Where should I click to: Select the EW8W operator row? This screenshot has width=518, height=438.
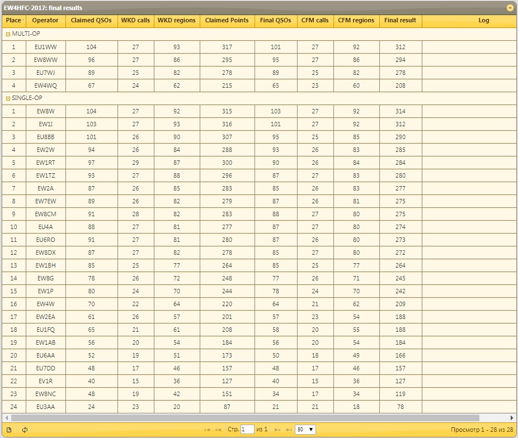tap(45, 111)
